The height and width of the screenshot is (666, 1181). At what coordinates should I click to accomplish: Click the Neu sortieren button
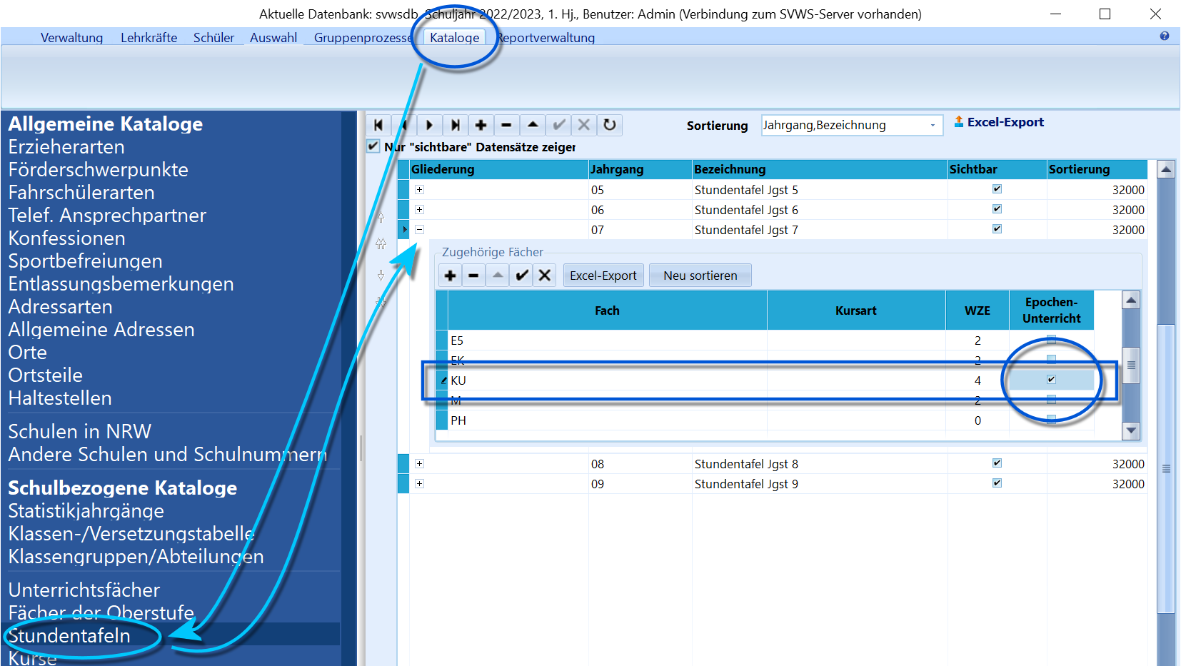click(x=700, y=276)
